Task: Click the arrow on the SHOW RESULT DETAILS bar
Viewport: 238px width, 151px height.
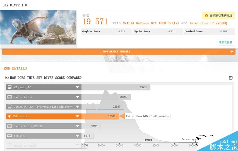Action: pos(232,51)
